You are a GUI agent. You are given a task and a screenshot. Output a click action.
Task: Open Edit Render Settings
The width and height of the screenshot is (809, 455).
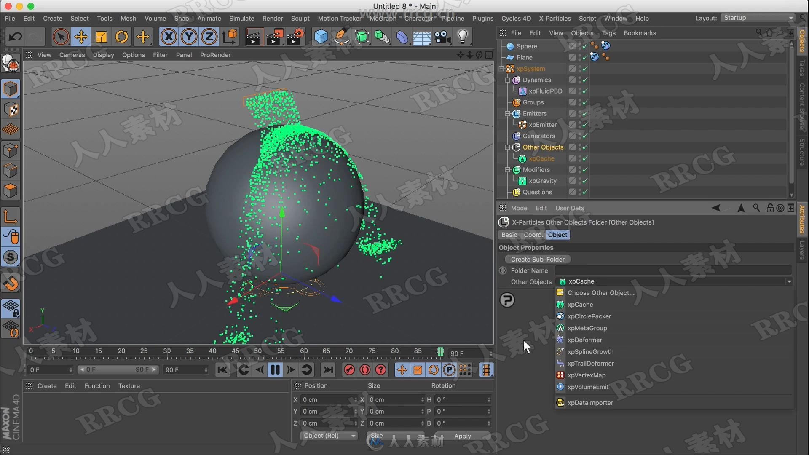tap(296, 37)
